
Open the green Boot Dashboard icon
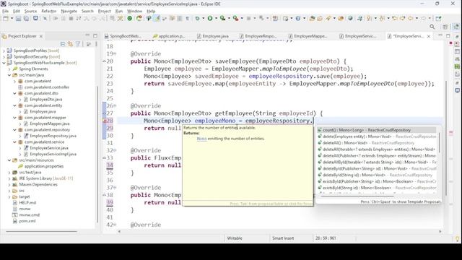click(x=130, y=18)
